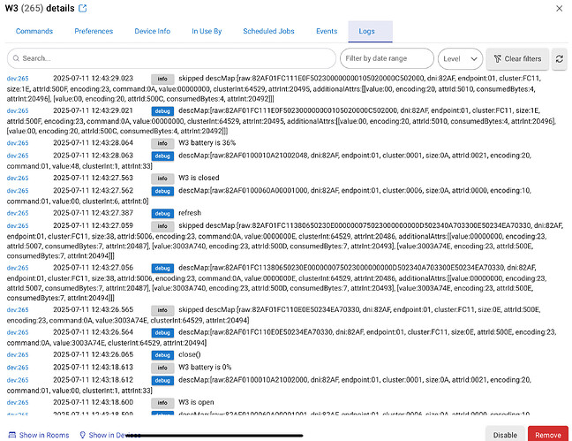Click dev:265 link at 12:43:29.023

pyautogui.click(x=18, y=79)
